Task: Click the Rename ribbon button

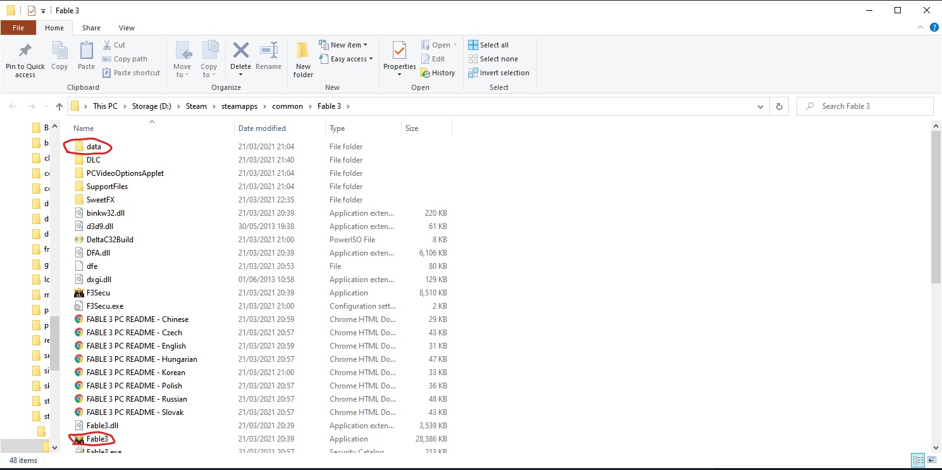Action: click(269, 56)
